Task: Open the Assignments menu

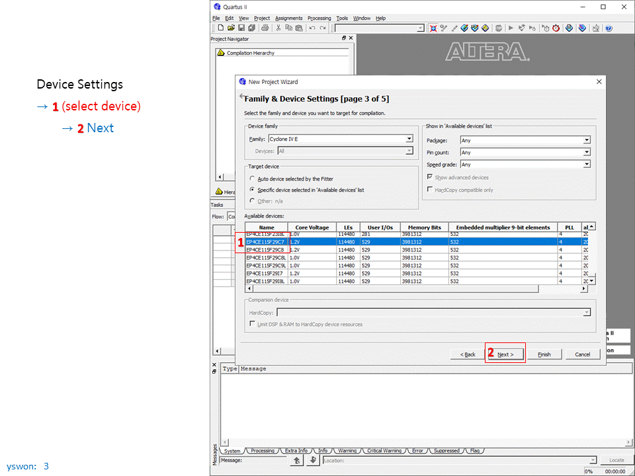Action: tap(289, 19)
